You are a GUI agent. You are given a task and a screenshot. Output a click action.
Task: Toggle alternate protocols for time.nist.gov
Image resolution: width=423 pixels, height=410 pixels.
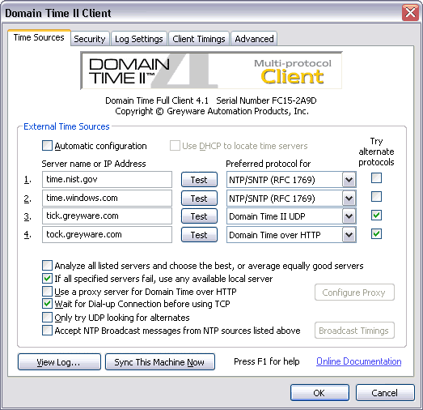pyautogui.click(x=376, y=178)
